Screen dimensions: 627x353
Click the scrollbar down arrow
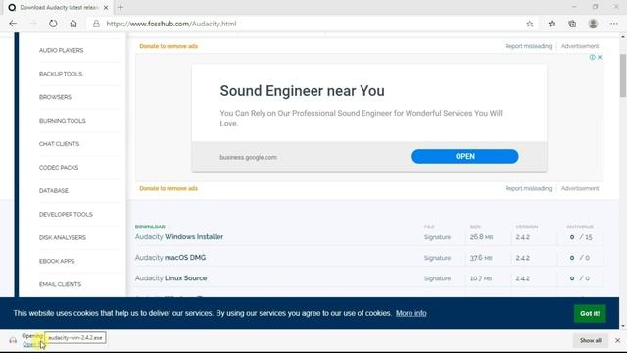(623, 326)
